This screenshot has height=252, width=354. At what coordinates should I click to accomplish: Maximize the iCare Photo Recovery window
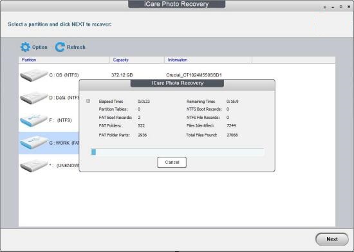341,7
